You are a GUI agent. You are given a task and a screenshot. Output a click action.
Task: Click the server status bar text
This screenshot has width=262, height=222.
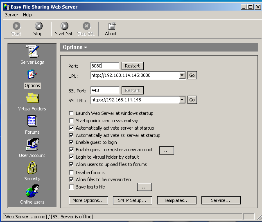(48, 217)
